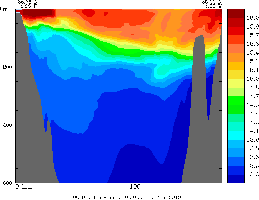This screenshot has height=200, width=259.
Task: Click the 13.8 colorbar label
Action: [x=253, y=148]
